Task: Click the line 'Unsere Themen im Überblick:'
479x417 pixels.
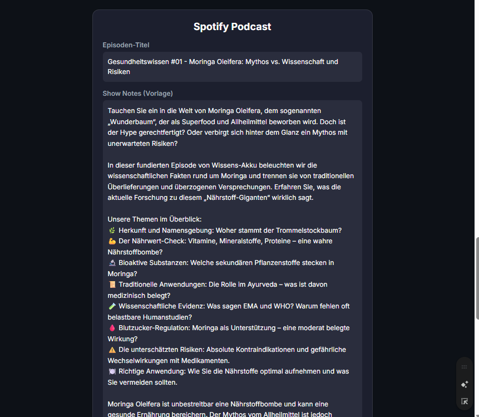Action: 155,219
